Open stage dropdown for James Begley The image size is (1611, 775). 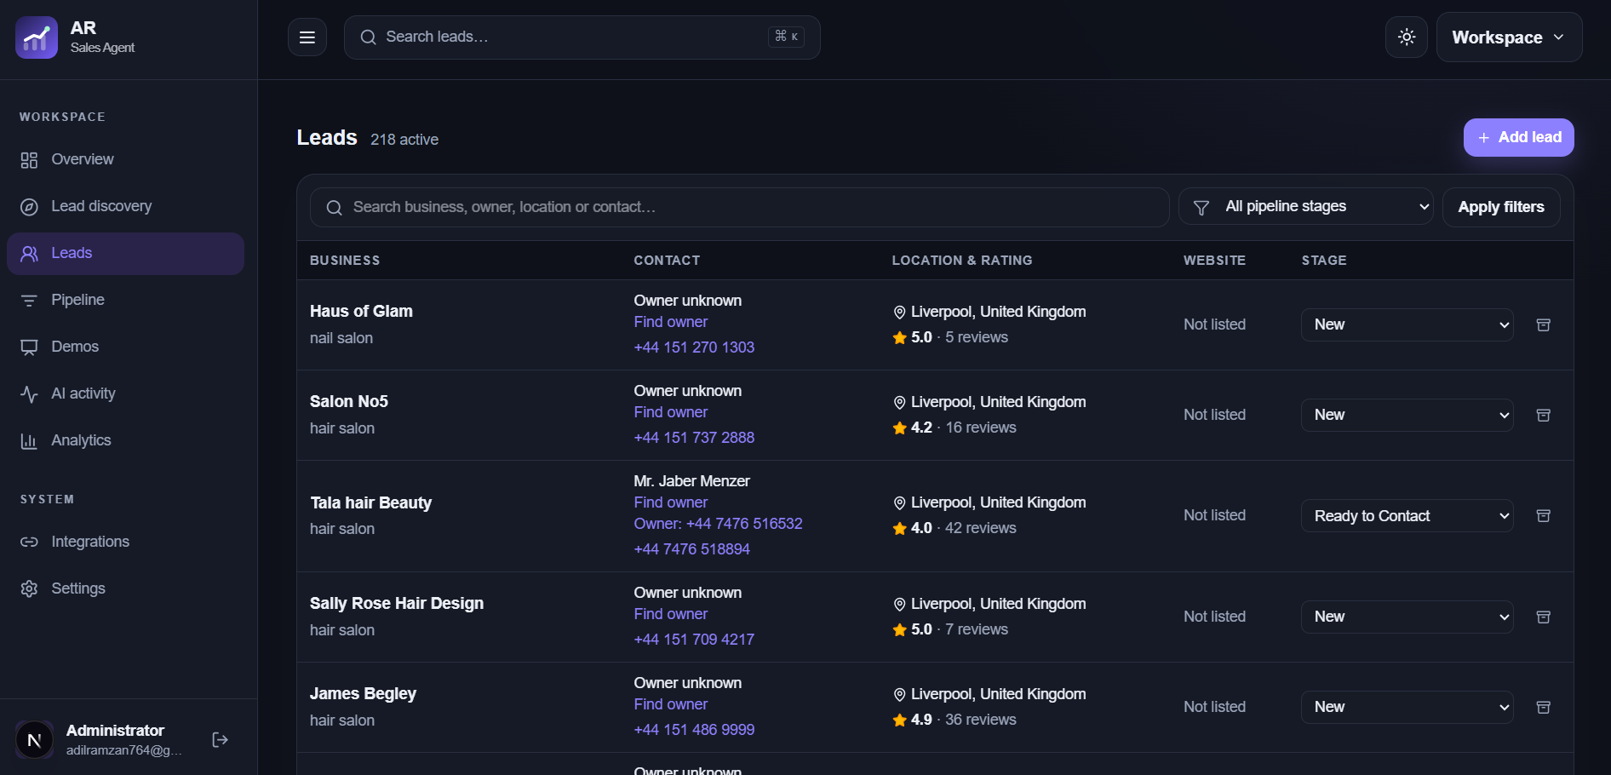pos(1407,708)
